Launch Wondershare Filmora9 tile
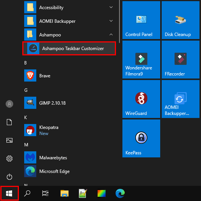 click(141, 60)
